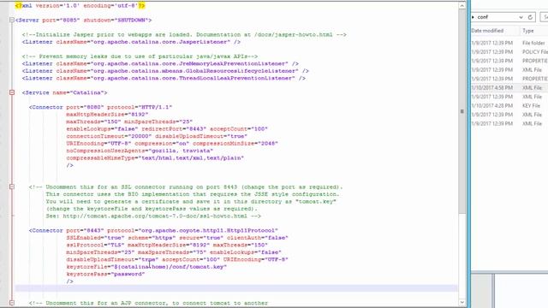The height and width of the screenshot is (308, 548).
Task: Click the JasperListener Listener line
Action: pyautogui.click(x=131, y=42)
